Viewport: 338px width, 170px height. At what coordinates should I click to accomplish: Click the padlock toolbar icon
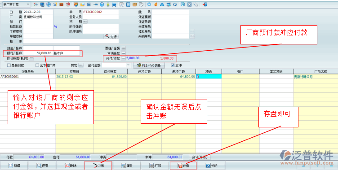tap(55, 4)
